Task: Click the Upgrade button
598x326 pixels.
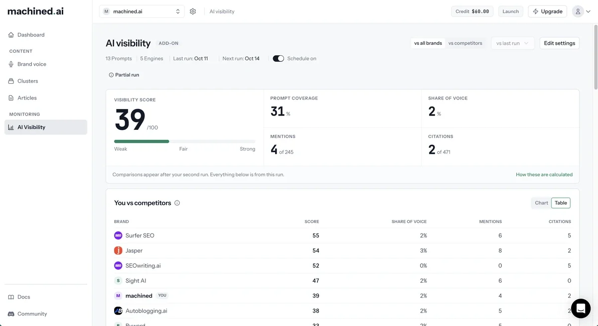Action: pos(547,11)
